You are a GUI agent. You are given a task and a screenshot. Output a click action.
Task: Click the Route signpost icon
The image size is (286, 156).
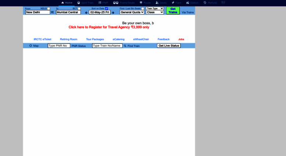pos(141,3)
